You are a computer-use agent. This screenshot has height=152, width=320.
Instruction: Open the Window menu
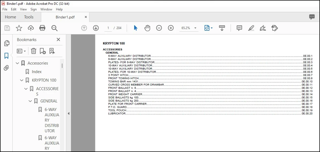point(46,9)
